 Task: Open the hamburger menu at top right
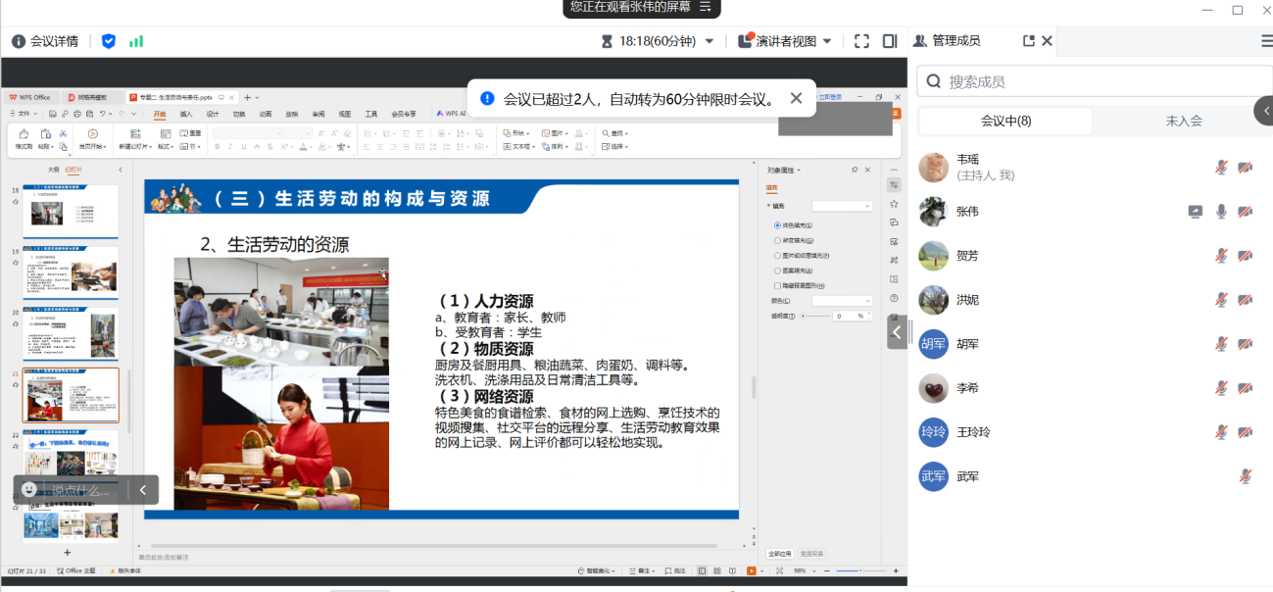point(1266,41)
